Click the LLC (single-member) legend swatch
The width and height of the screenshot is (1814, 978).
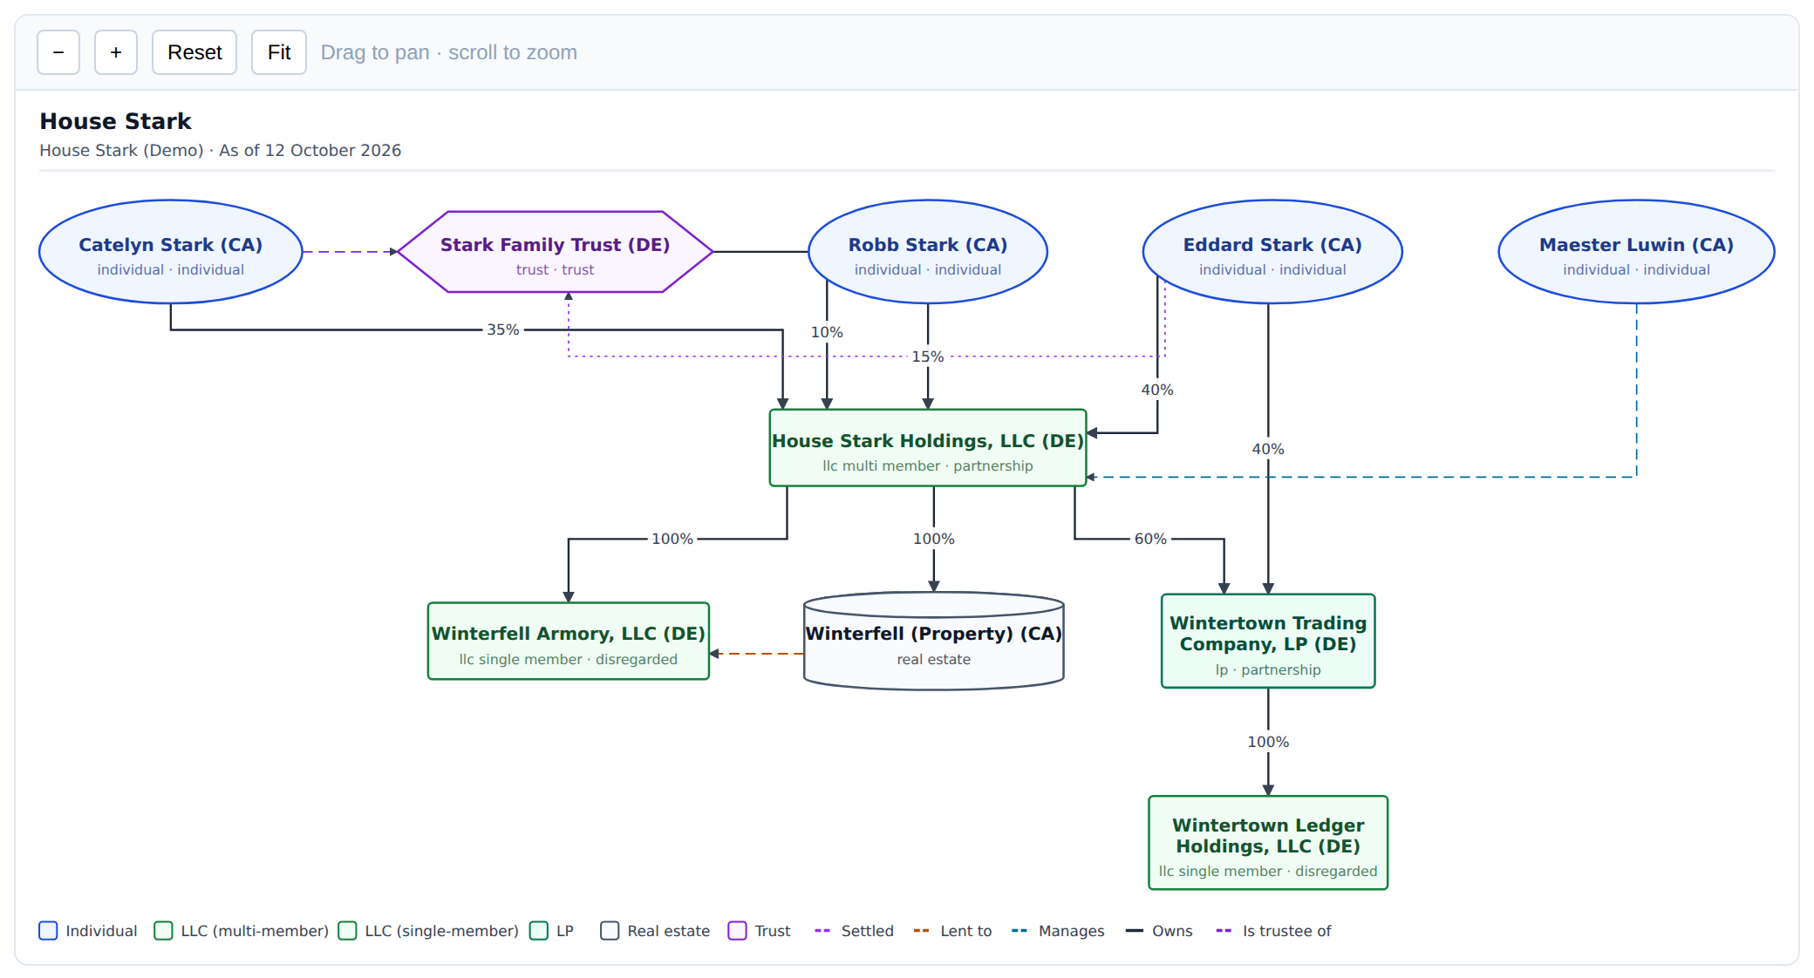(x=347, y=931)
